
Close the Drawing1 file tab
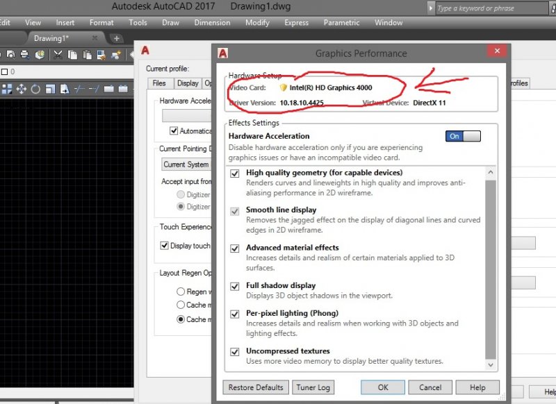click(x=95, y=37)
